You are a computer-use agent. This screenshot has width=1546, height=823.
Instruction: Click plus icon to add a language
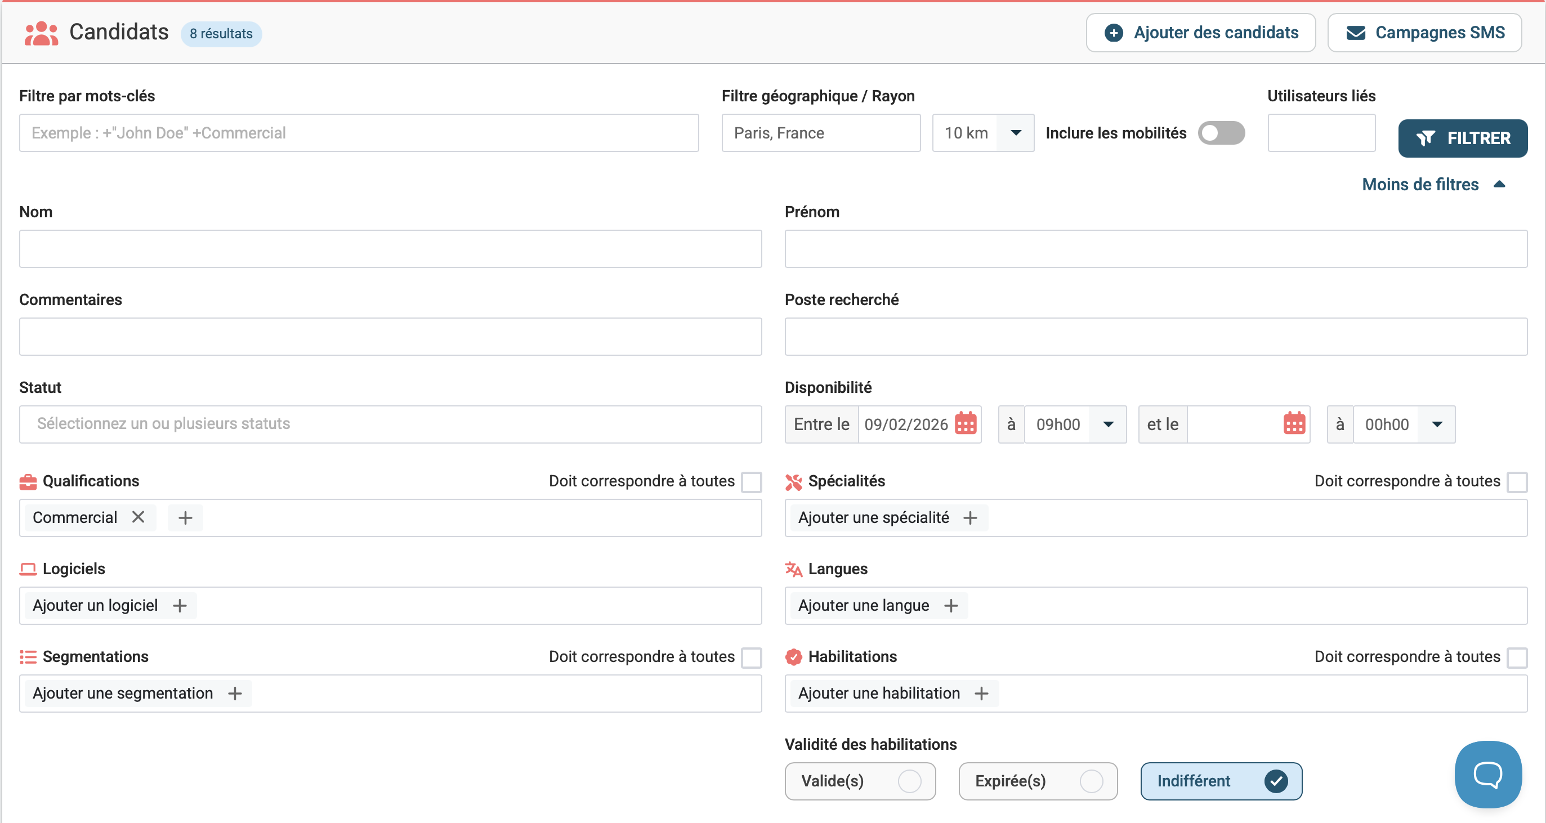951,605
